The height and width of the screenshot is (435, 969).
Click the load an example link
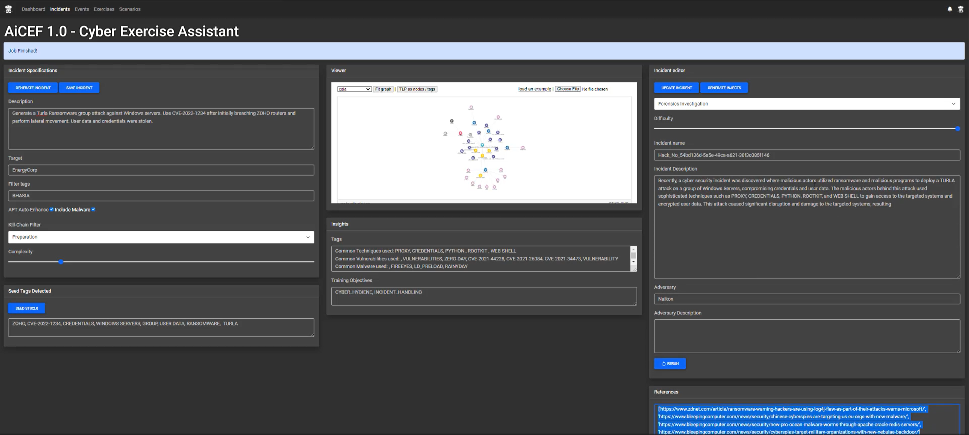tap(534, 89)
